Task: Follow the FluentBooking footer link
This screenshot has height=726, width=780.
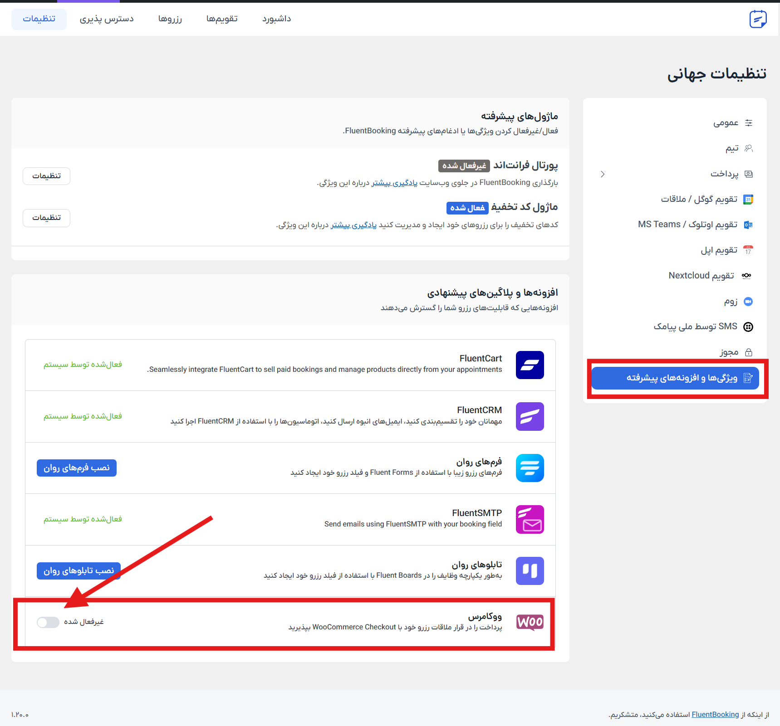Action: point(715,715)
